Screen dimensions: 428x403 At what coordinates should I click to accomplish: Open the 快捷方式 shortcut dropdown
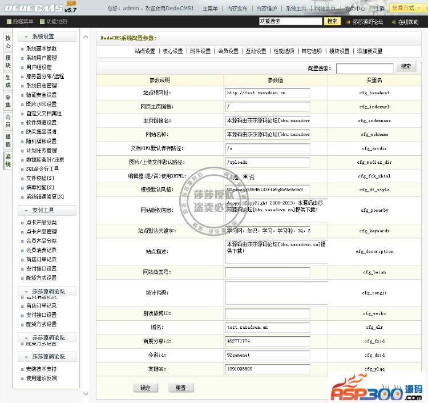[406, 8]
